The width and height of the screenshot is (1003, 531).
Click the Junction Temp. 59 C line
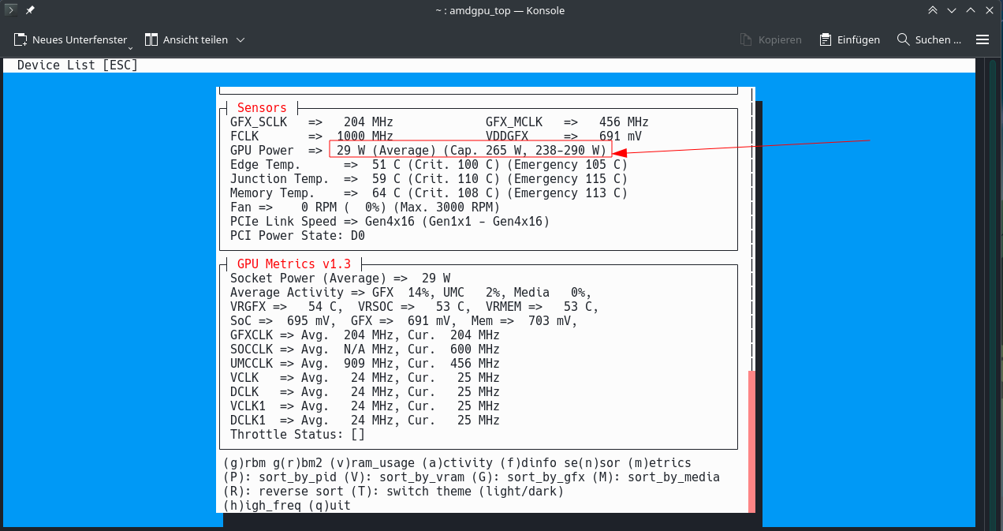429,179
